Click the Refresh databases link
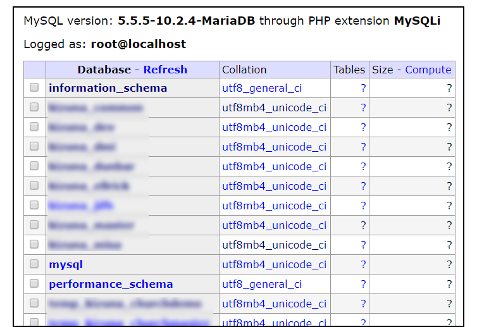The height and width of the screenshot is (327, 477). click(x=165, y=70)
